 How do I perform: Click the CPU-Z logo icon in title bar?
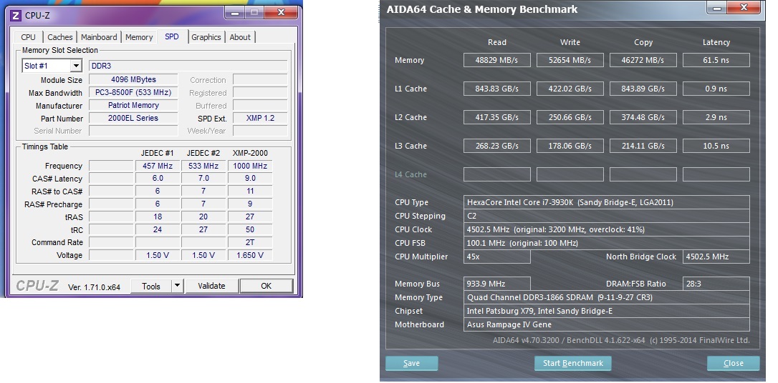[x=15, y=15]
